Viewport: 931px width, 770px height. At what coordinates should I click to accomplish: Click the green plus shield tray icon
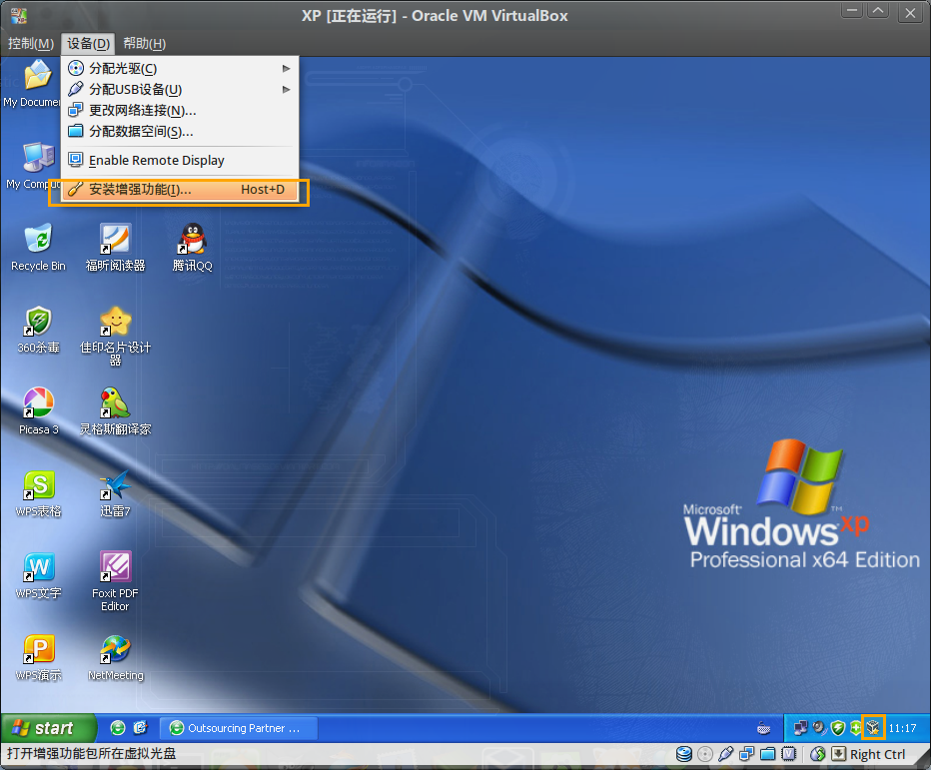855,728
